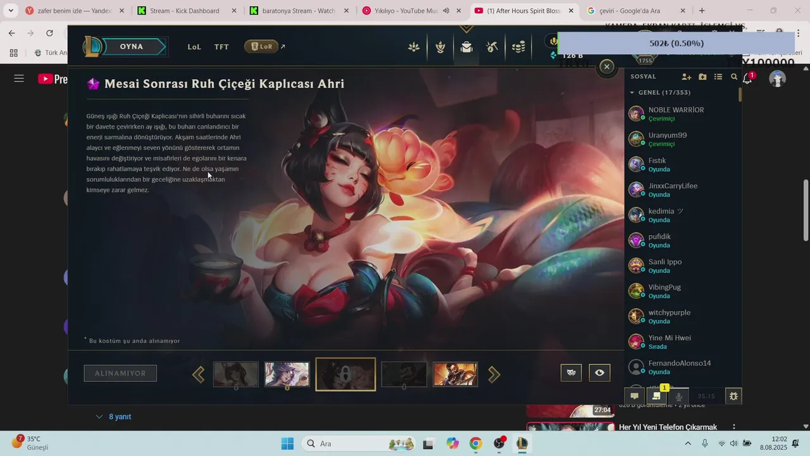Switch to the baratonya Stream browser tab

coord(297,11)
